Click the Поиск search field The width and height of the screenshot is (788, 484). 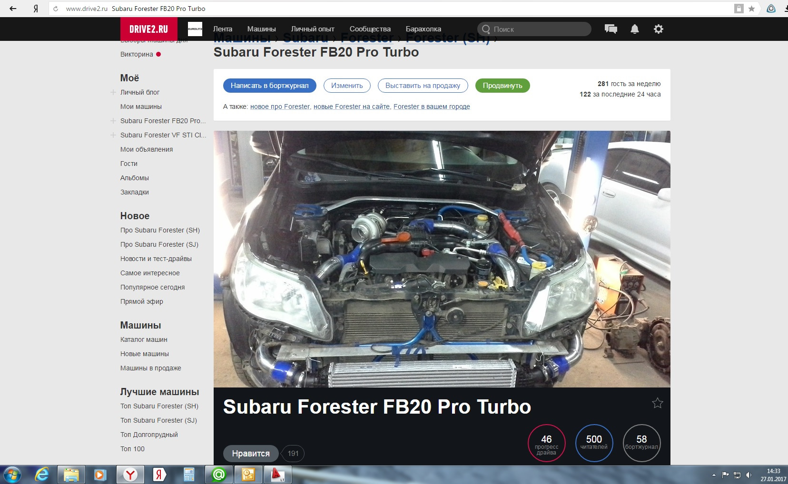[534, 29]
